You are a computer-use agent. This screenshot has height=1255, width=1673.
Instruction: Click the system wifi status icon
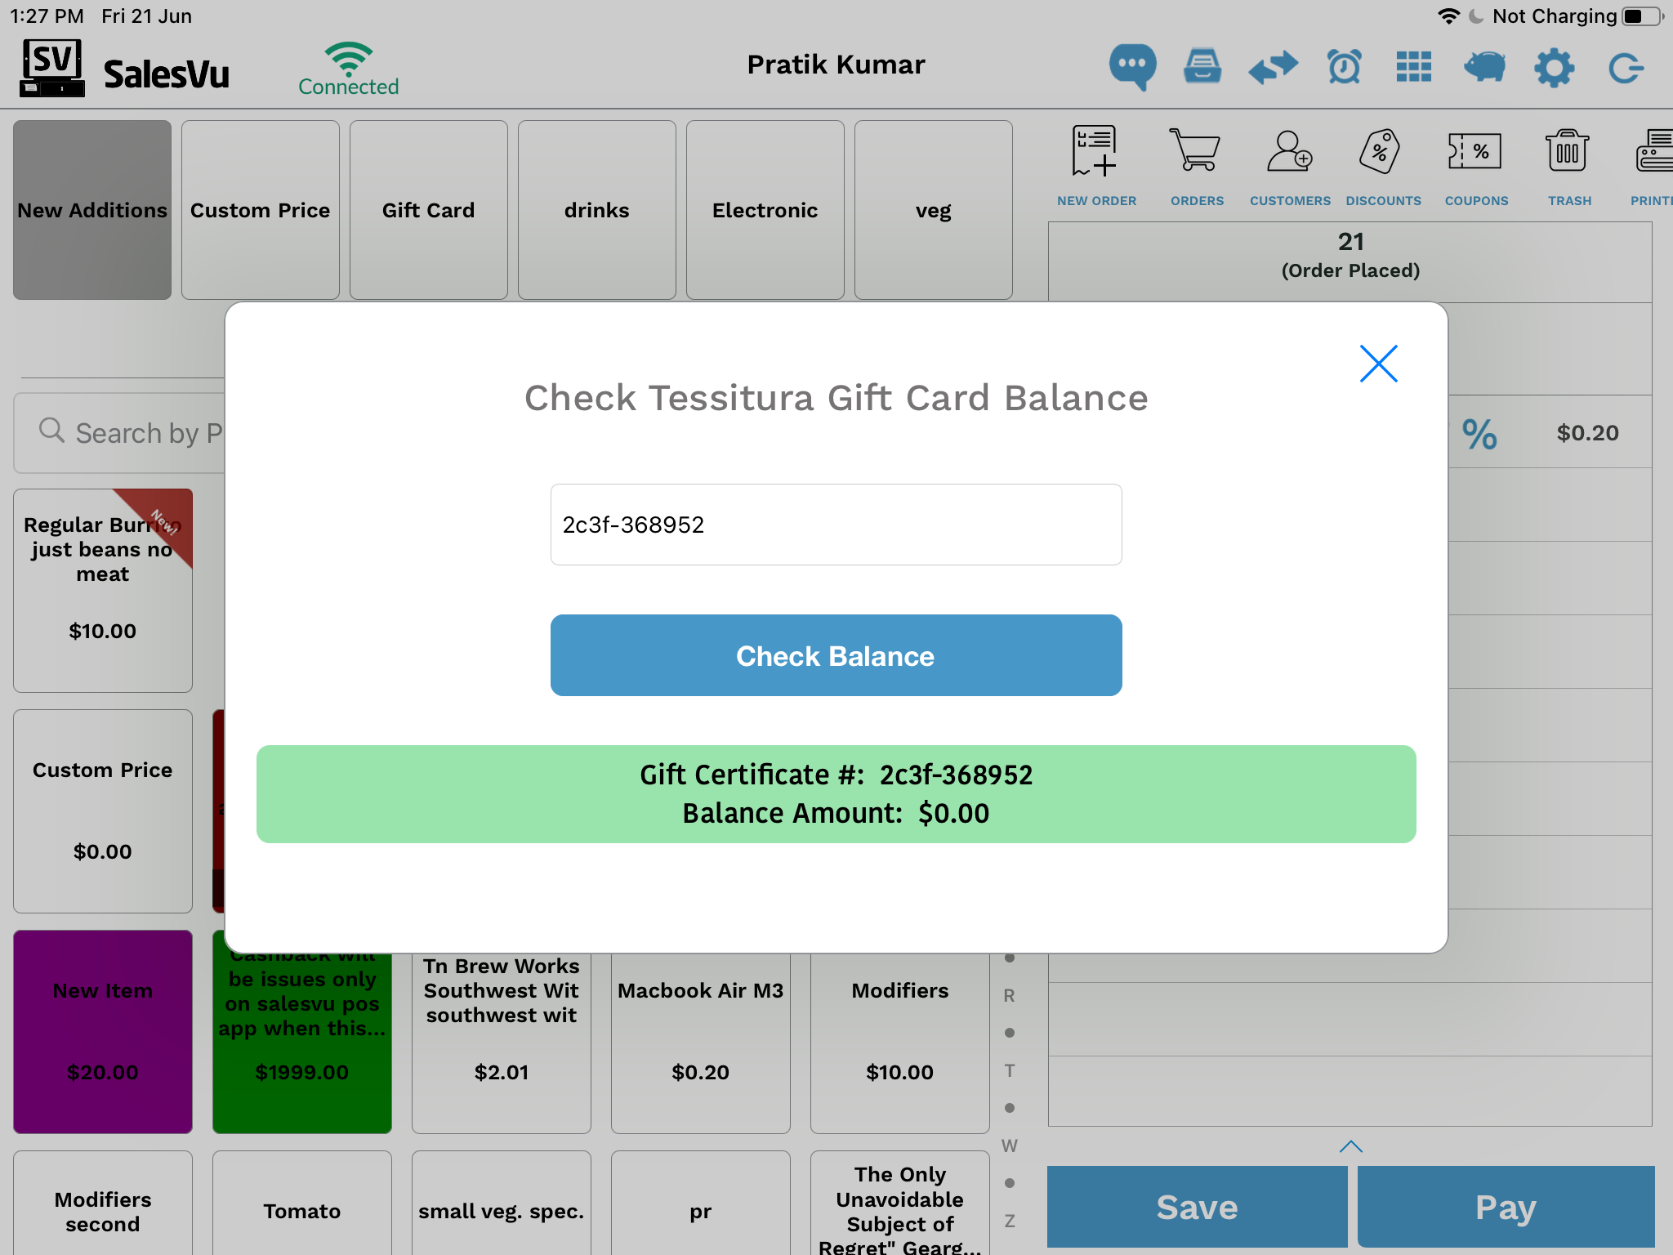pos(1448,16)
